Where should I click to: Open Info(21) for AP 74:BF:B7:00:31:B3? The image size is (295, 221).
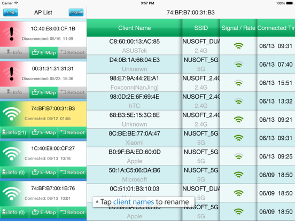(x=14, y=132)
